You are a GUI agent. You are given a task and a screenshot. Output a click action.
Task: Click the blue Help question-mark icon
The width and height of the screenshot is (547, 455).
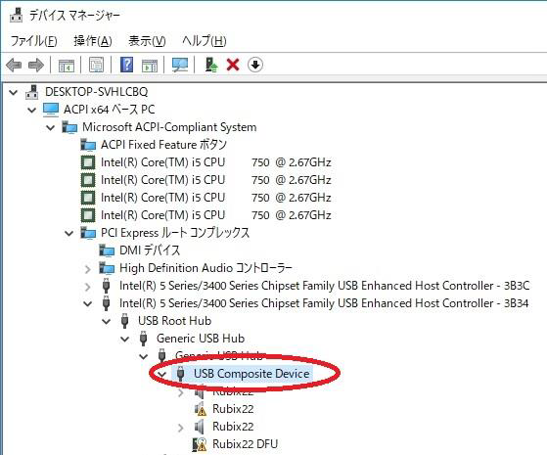tap(126, 65)
